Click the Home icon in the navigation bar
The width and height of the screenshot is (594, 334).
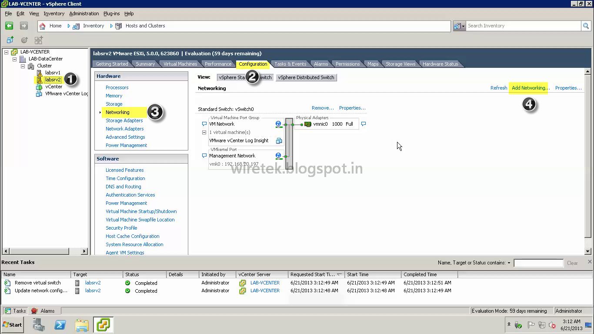(x=42, y=26)
